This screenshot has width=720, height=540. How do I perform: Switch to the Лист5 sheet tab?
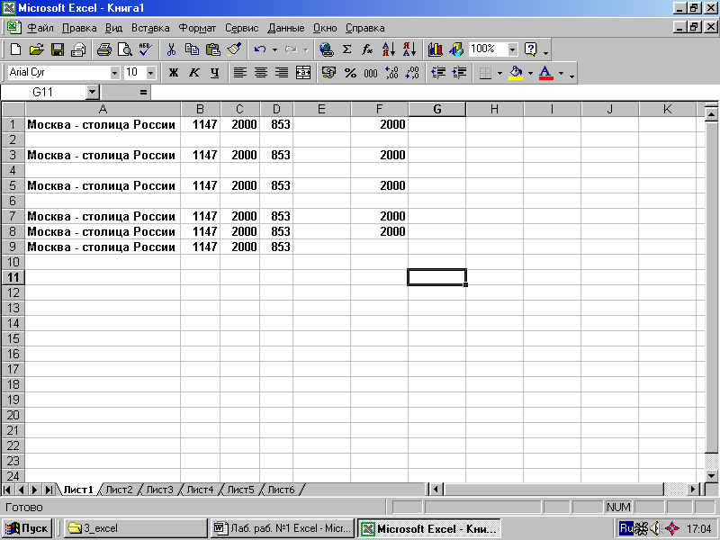[x=240, y=490]
